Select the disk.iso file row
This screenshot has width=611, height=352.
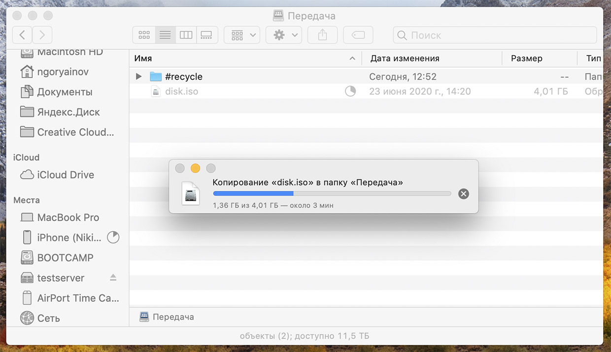(246, 91)
